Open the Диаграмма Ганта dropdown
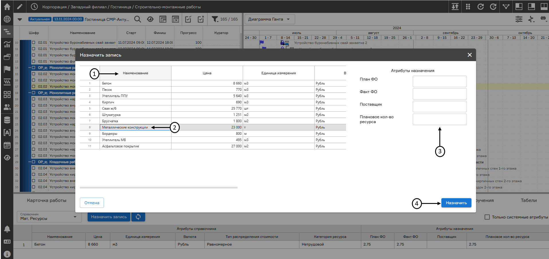This screenshot has width=549, height=259. click(x=270, y=19)
